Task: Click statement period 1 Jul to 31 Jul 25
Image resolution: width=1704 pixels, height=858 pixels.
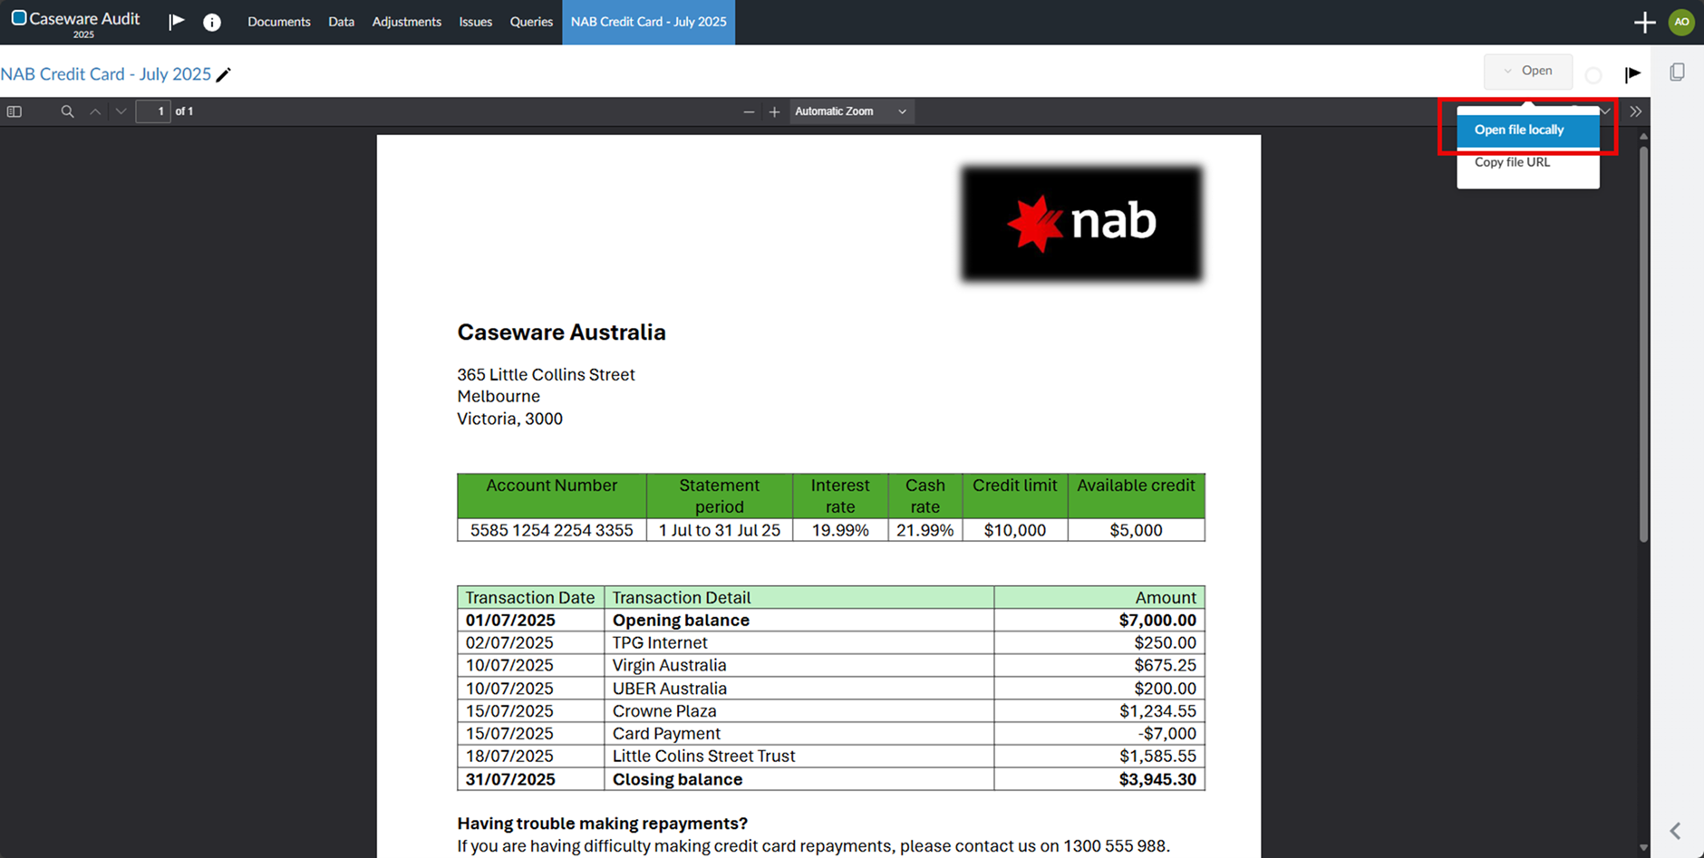Action: click(x=720, y=530)
